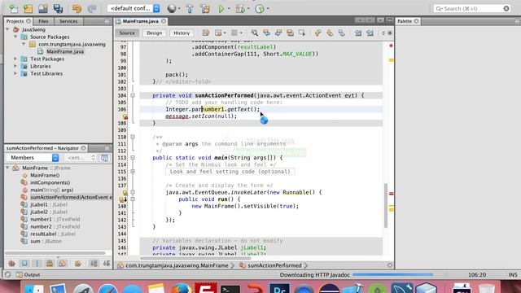Toggle Show Fields filter in Navigator
521x293 pixels.
tap(24, 264)
